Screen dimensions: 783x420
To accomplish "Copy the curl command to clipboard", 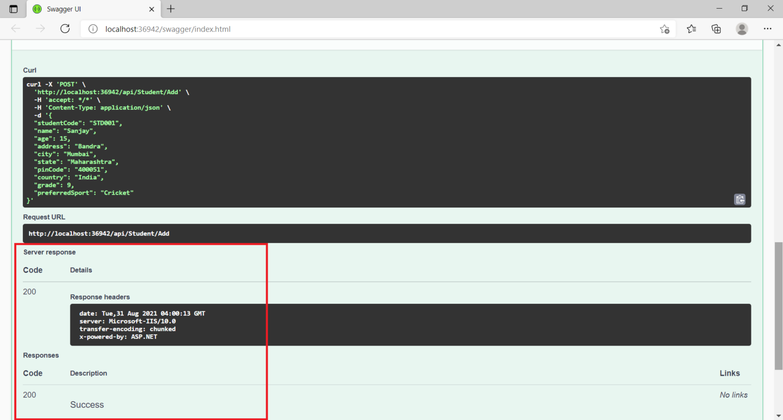I will point(739,199).
